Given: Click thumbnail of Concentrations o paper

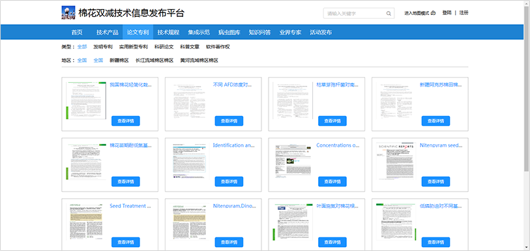Looking at the screenshot, I should point(293,161).
